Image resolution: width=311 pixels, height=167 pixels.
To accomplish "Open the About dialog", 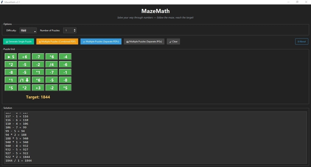I will coord(302,42).
